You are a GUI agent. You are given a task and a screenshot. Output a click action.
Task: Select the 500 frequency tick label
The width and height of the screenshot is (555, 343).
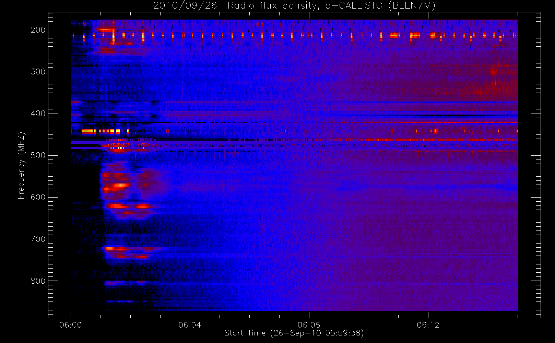tap(38, 155)
